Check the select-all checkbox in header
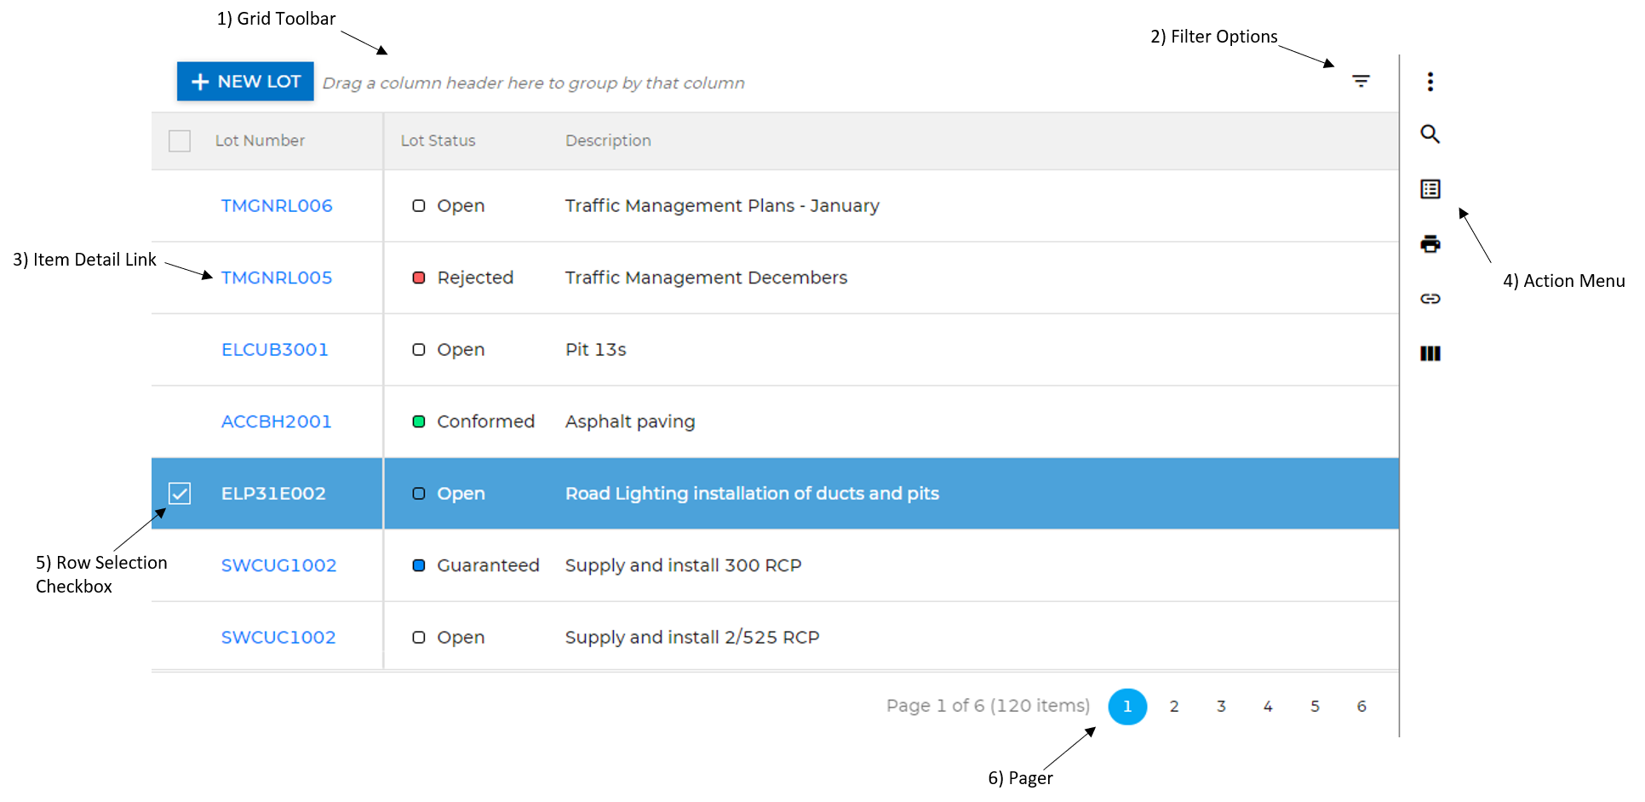 [180, 140]
